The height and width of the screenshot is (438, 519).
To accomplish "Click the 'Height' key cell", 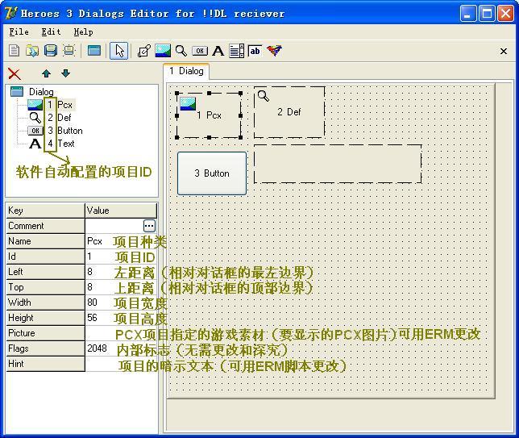I will [45, 317].
